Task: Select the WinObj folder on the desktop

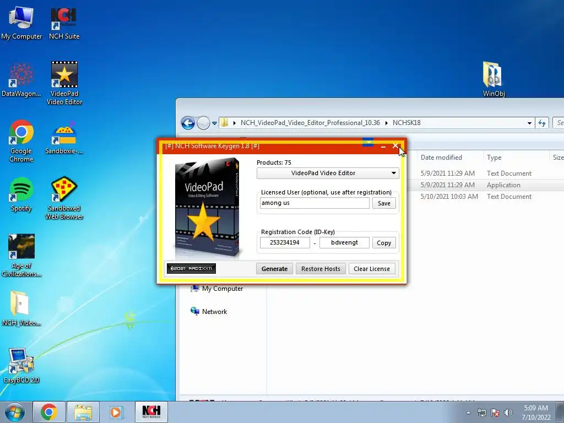Action: coord(493,79)
